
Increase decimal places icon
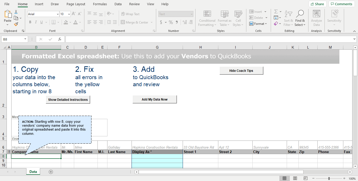click(x=185, y=22)
